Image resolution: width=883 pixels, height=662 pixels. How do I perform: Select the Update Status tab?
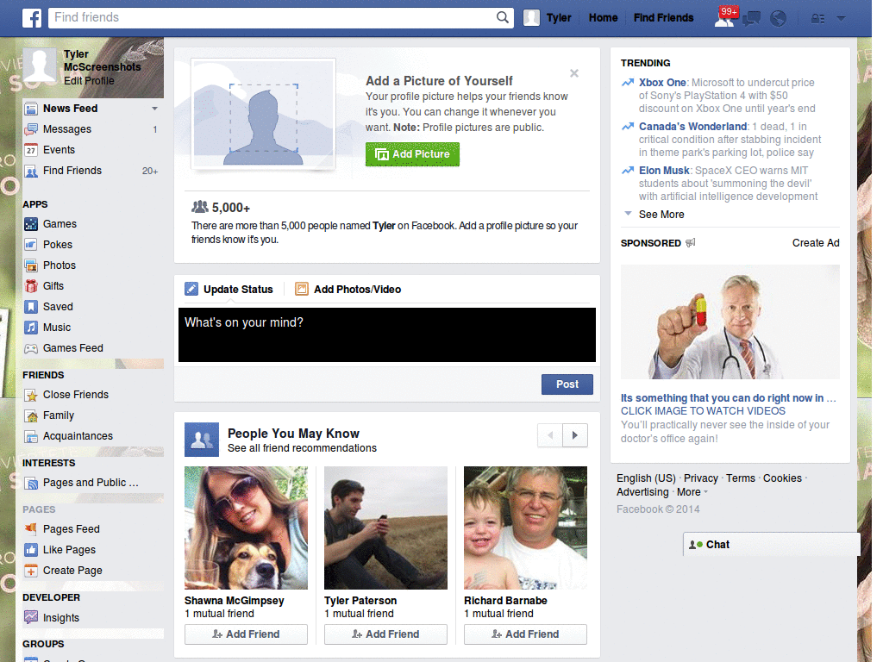229,290
